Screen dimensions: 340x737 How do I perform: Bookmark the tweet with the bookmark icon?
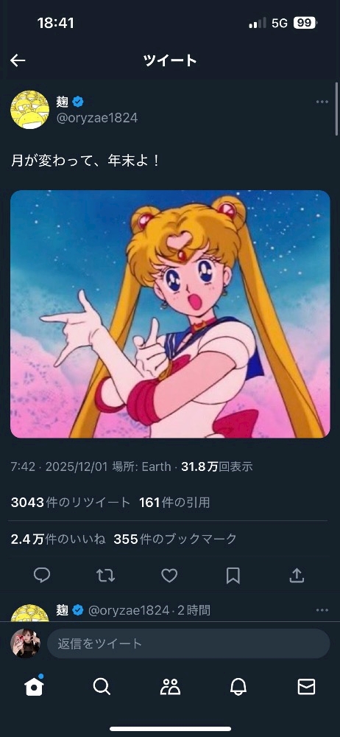tap(233, 576)
